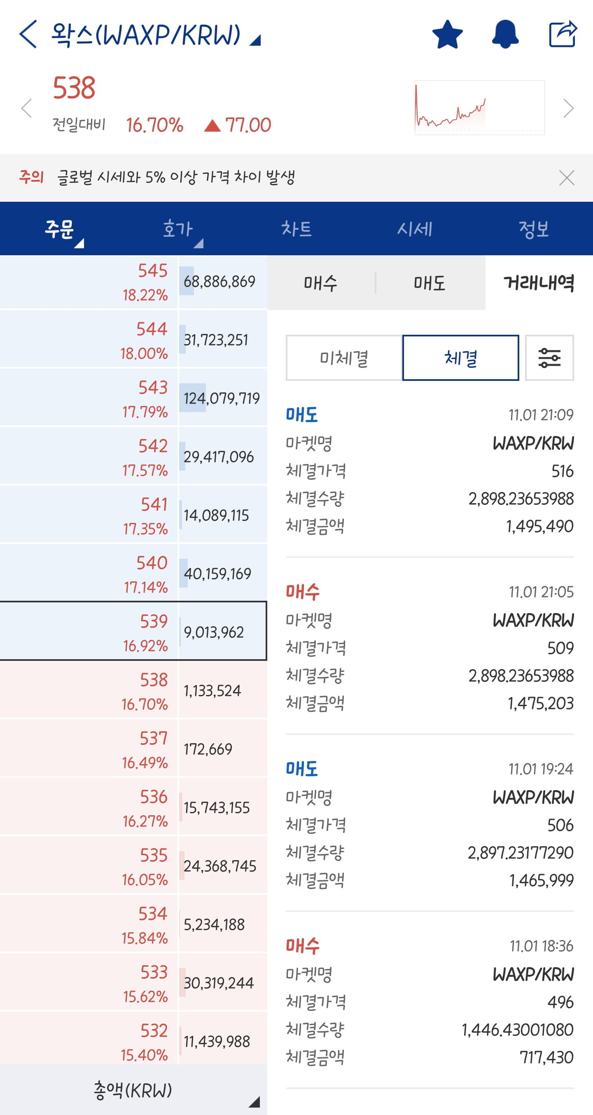
Task: Switch to the 차트 tab
Action: 296,229
